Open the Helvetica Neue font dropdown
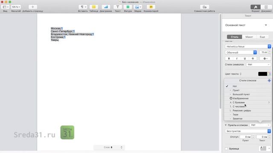The height and width of the screenshot is (153, 273). click(248, 46)
